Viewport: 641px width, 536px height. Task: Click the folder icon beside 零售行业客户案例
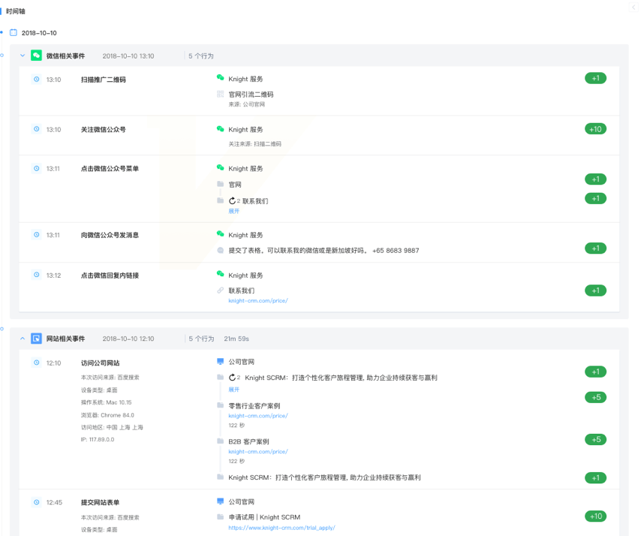click(221, 405)
